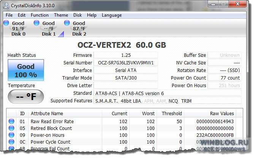Click the Attribute Name column header
Viewport: 255px width, 158px height.
tap(65, 113)
